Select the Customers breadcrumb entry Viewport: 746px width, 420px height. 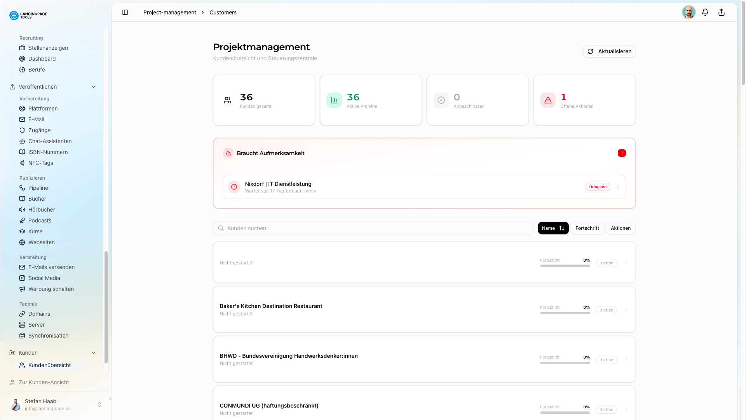pos(223,12)
